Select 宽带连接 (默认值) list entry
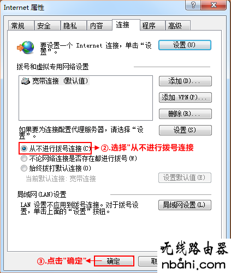 click(x=55, y=81)
